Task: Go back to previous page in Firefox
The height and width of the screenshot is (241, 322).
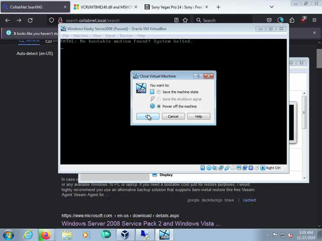Action: click(8, 20)
